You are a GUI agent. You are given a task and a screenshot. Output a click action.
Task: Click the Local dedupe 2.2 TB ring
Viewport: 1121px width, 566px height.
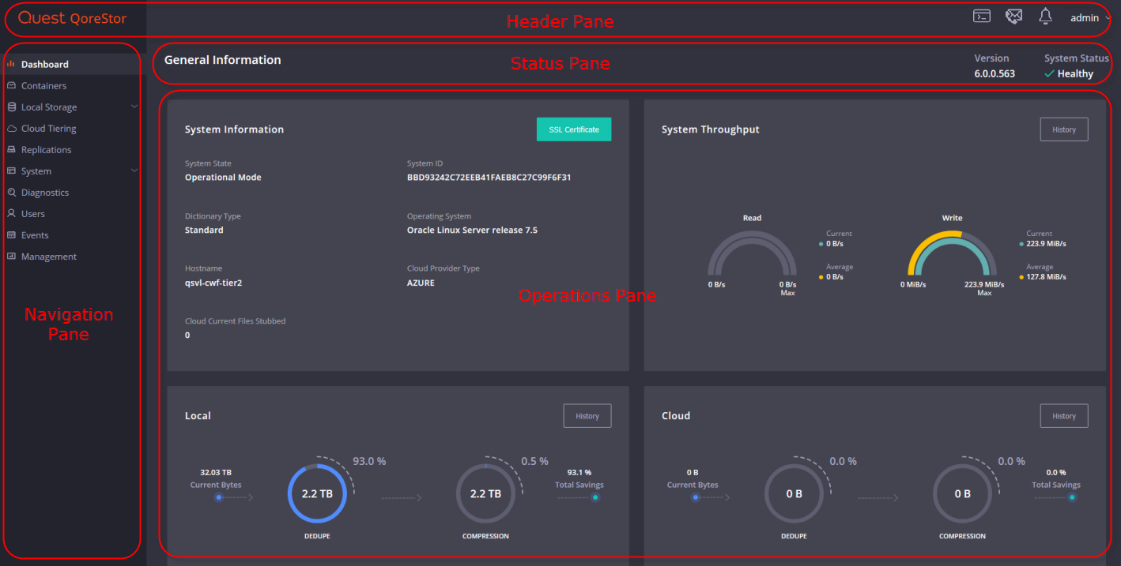(317, 493)
